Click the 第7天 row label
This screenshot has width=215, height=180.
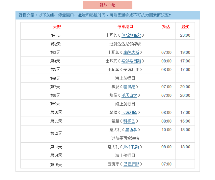click(55, 87)
